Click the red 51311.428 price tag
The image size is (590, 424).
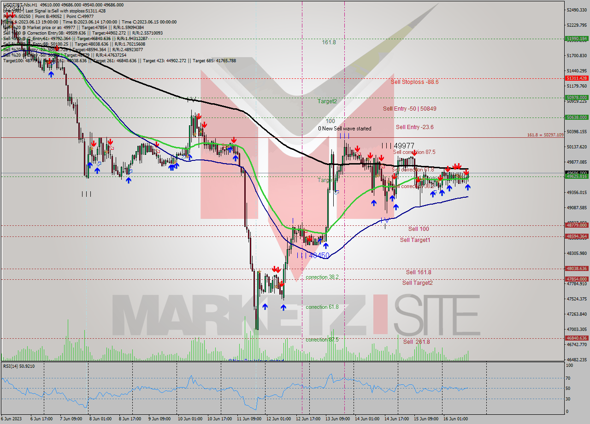coord(577,78)
